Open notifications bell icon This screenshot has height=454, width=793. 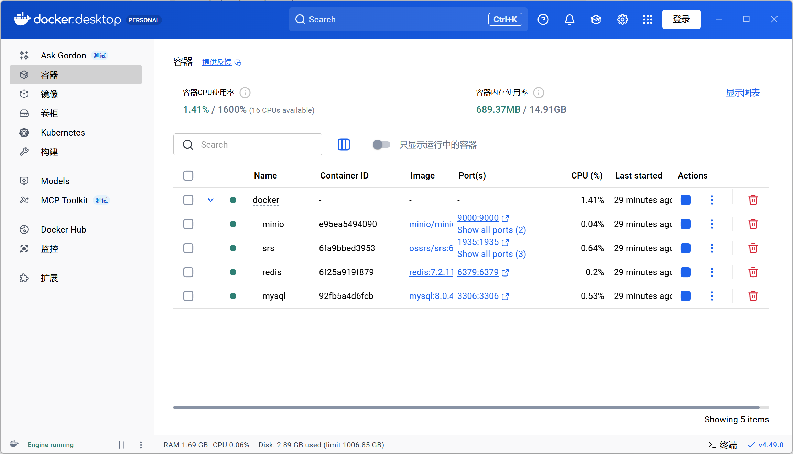tap(569, 20)
